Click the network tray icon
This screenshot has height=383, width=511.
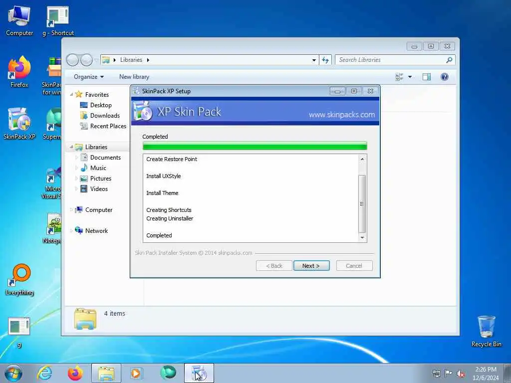click(436, 374)
